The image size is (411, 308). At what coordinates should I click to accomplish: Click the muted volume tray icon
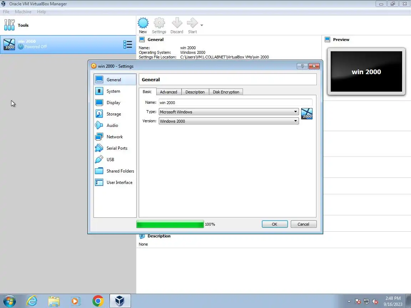pyautogui.click(x=375, y=302)
